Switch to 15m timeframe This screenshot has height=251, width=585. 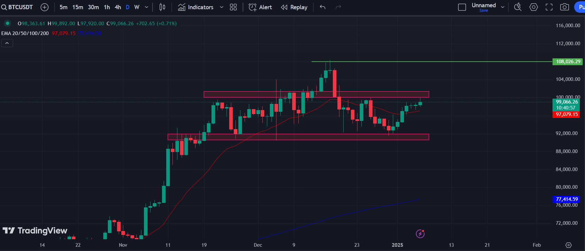[x=78, y=7]
